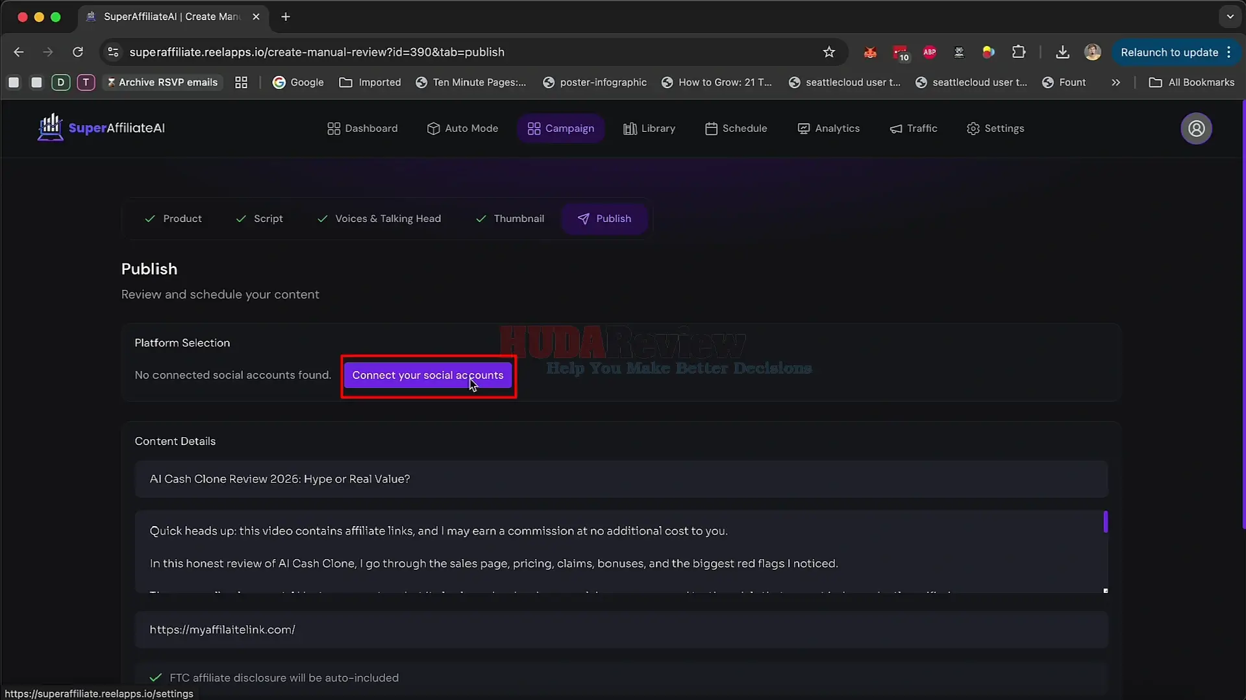Bookmark this page with the star icon
Image resolution: width=1246 pixels, height=700 pixels.
pyautogui.click(x=829, y=52)
